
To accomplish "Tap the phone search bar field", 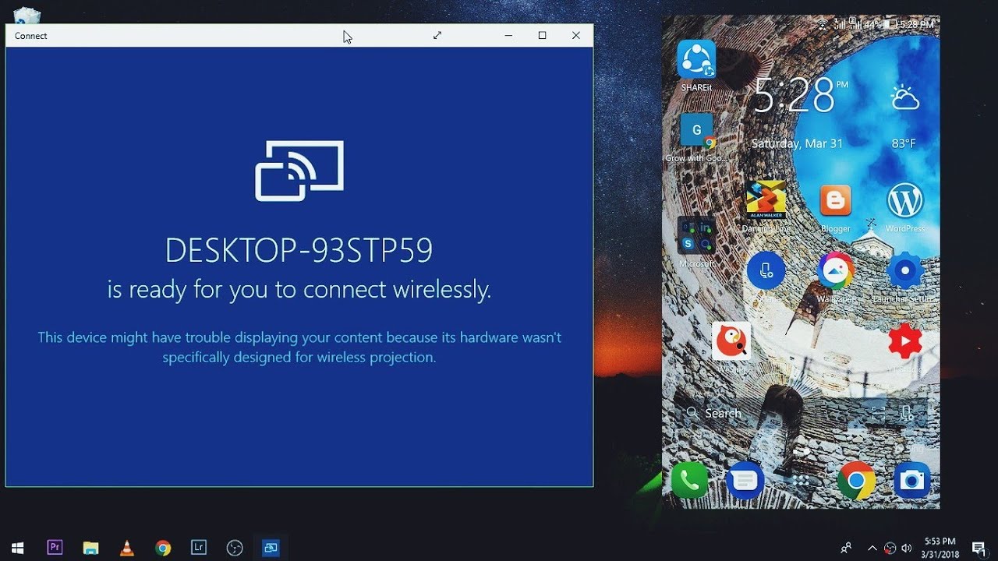I will coord(801,413).
